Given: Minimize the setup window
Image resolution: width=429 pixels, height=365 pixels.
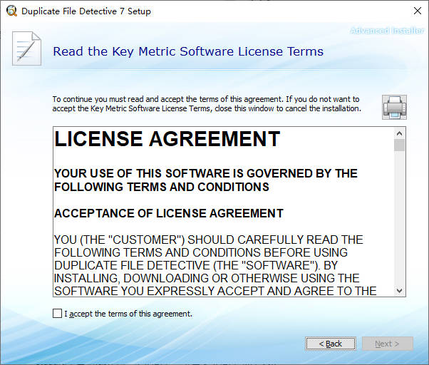Looking at the screenshot, I should 349,11.
